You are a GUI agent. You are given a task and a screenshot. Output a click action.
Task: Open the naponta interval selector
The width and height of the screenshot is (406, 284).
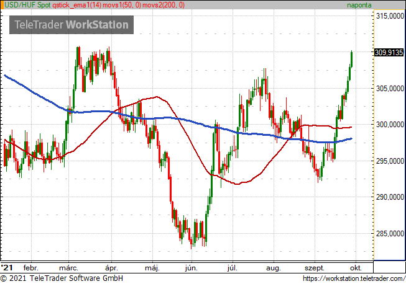pos(359,5)
